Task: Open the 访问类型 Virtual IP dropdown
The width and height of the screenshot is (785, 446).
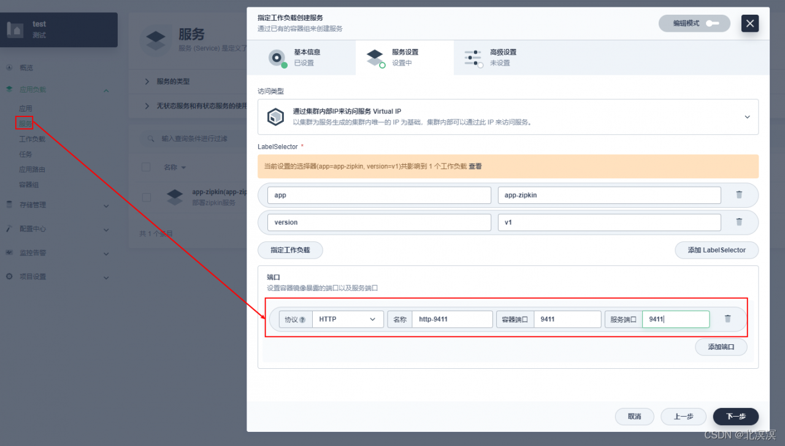Action: pos(508,117)
